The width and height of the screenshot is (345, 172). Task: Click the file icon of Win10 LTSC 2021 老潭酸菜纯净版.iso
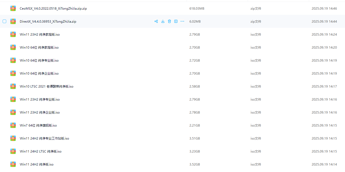tap(13, 86)
